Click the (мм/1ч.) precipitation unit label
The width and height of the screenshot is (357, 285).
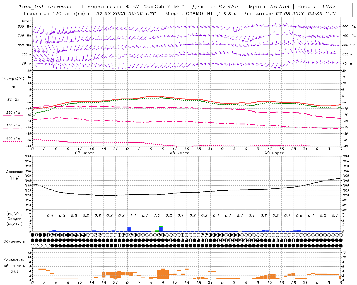pyautogui.click(x=15, y=224)
